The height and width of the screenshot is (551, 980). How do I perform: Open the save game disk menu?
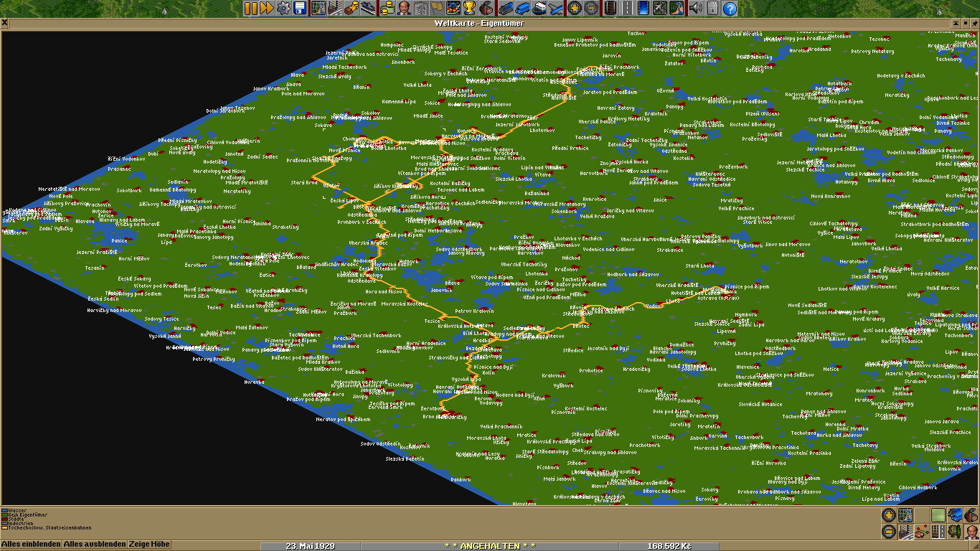(x=300, y=9)
